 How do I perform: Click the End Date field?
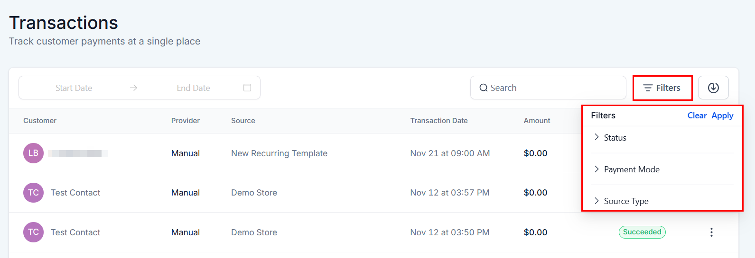pos(193,88)
